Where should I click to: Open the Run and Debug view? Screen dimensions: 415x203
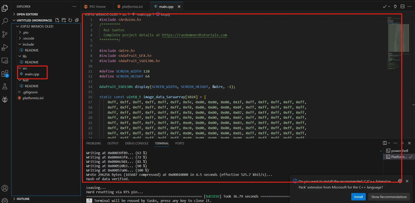(5, 47)
